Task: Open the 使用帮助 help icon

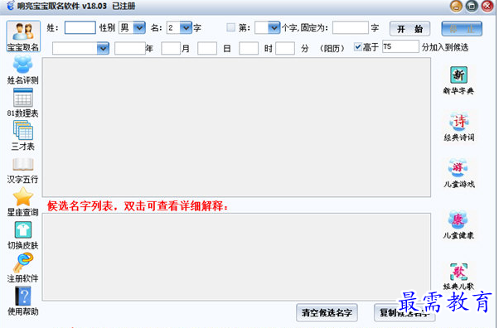Action: 22,301
